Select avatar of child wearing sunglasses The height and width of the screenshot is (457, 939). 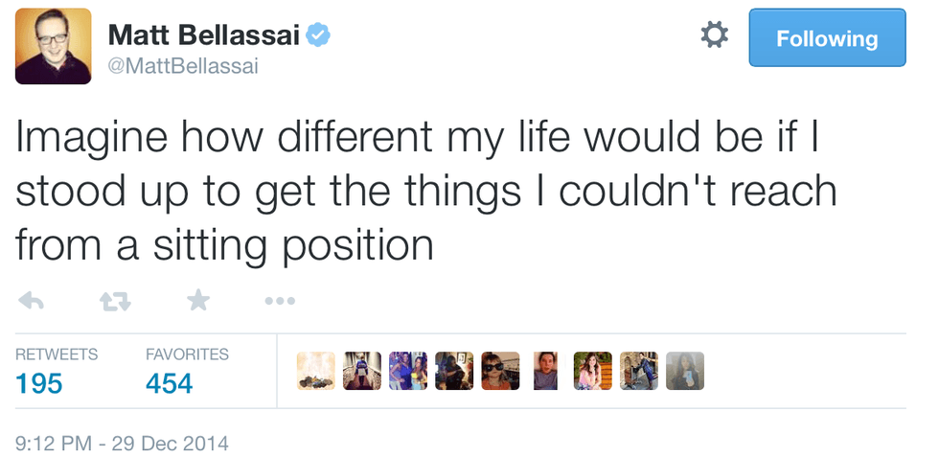click(500, 371)
